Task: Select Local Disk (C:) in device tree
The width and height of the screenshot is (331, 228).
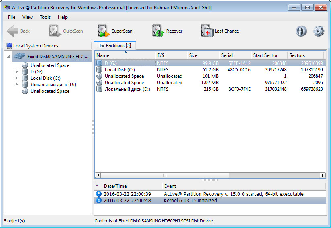Action: (x=46, y=78)
